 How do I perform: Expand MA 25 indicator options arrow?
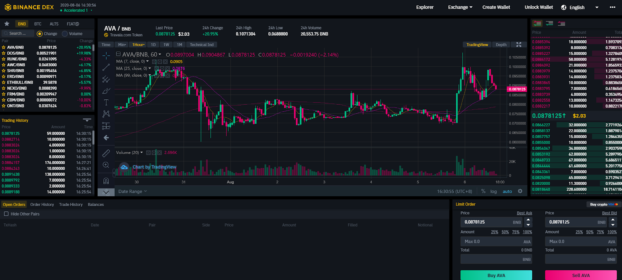coord(150,69)
